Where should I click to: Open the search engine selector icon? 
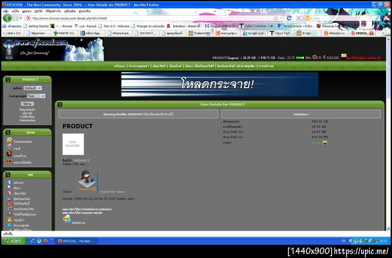coord(308,18)
